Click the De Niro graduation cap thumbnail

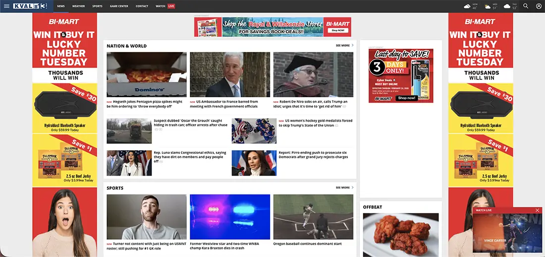313,74
